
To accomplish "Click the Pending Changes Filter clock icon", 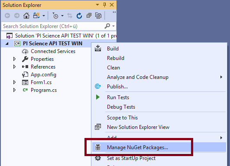I will (55, 16).
